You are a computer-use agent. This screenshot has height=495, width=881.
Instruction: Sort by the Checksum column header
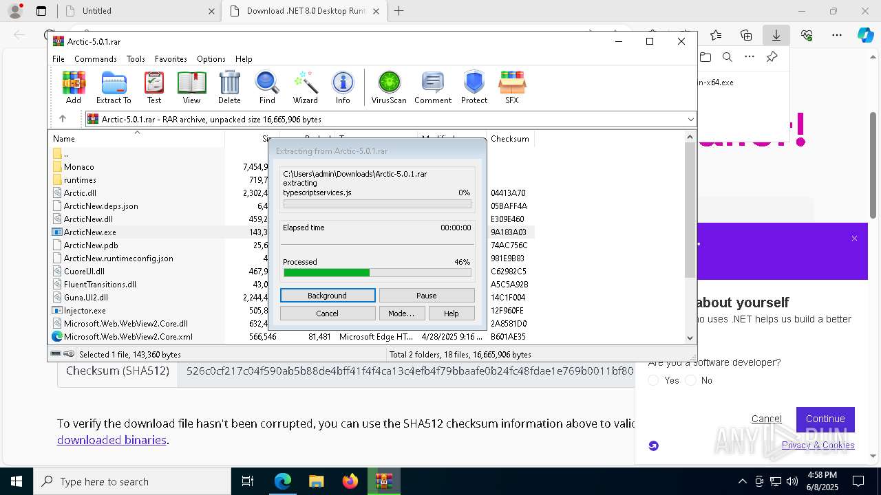tap(510, 138)
